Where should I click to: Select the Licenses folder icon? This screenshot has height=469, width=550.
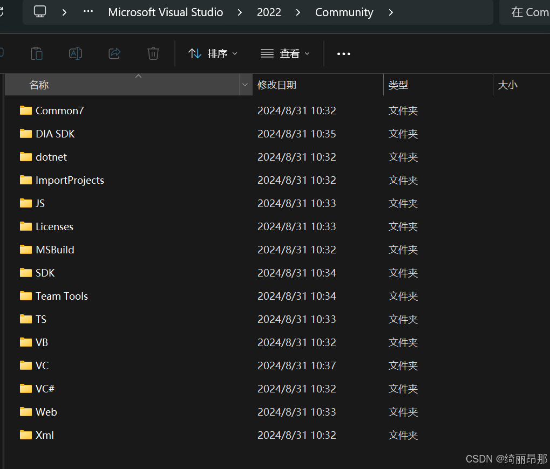click(26, 226)
